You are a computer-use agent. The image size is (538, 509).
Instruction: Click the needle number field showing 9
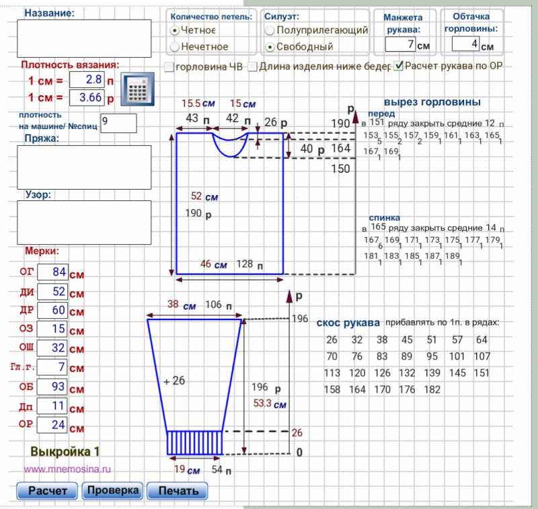point(118,123)
